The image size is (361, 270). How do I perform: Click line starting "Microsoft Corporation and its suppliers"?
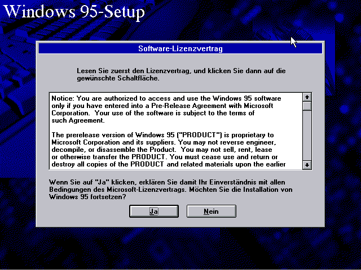click(164, 142)
